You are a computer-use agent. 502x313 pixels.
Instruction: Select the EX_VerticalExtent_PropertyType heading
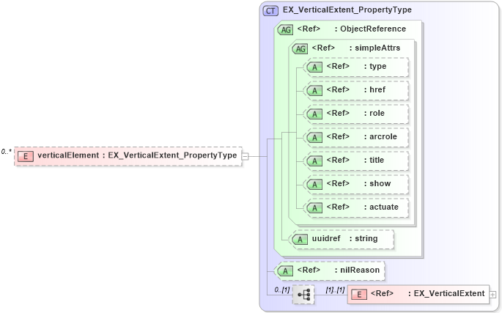347,10
